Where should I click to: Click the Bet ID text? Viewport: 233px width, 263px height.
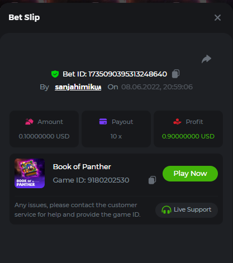pyautogui.click(x=115, y=74)
